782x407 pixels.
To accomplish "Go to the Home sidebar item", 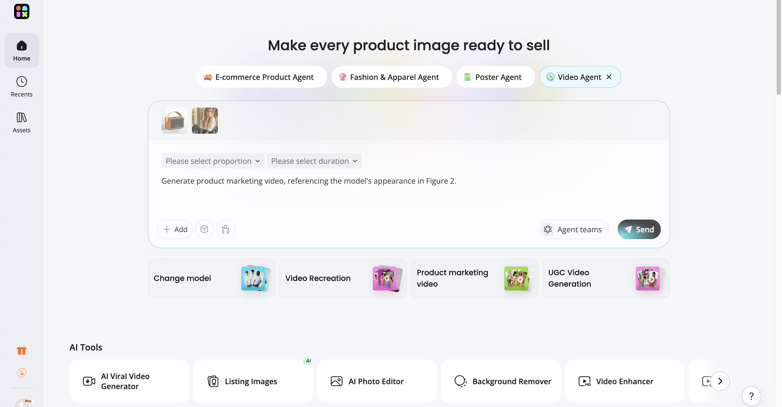I will (21, 50).
